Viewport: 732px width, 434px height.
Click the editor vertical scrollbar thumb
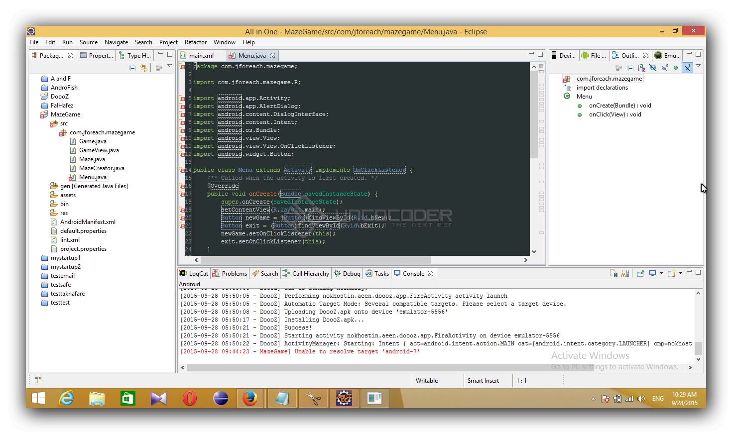[x=534, y=114]
